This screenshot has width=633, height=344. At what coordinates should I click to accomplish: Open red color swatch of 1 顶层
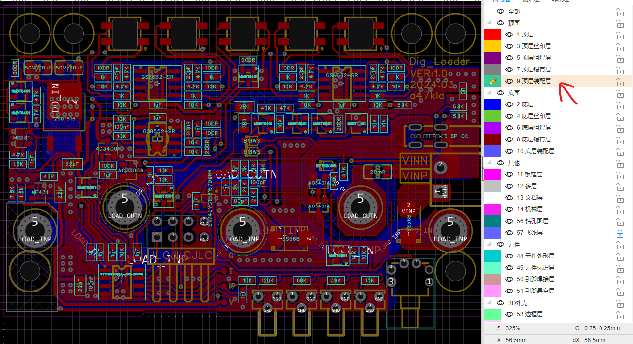pos(493,34)
